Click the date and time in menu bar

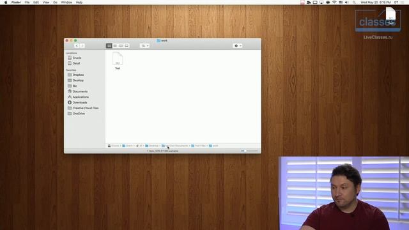pyautogui.click(x=376, y=3)
